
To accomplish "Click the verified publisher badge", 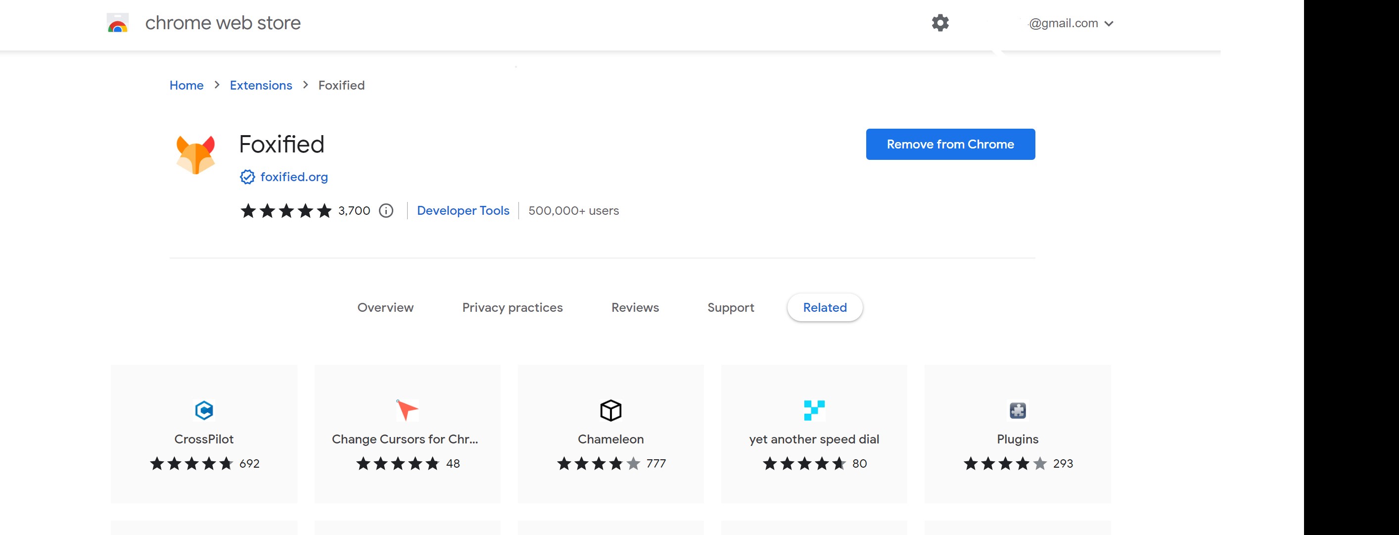I will (248, 177).
